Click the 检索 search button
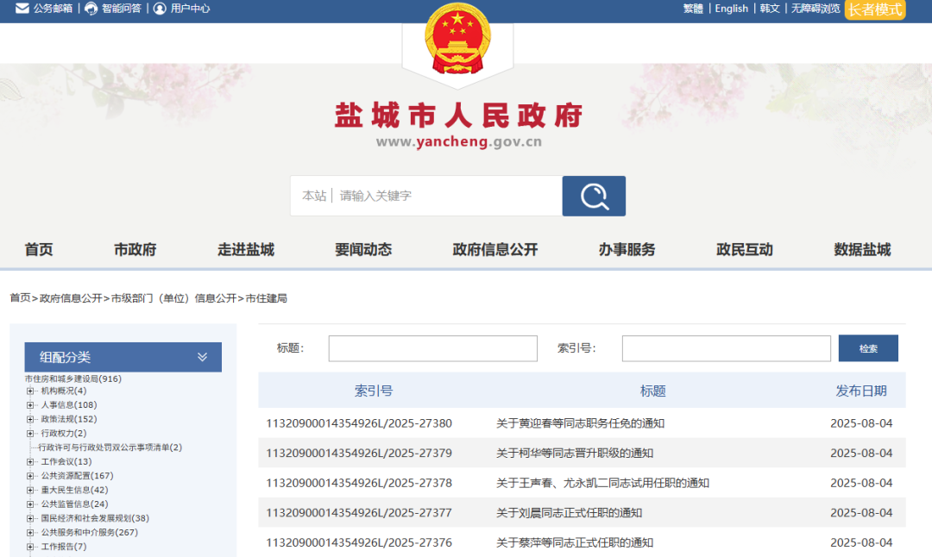Viewport: 932px width, 557px height. click(x=868, y=348)
